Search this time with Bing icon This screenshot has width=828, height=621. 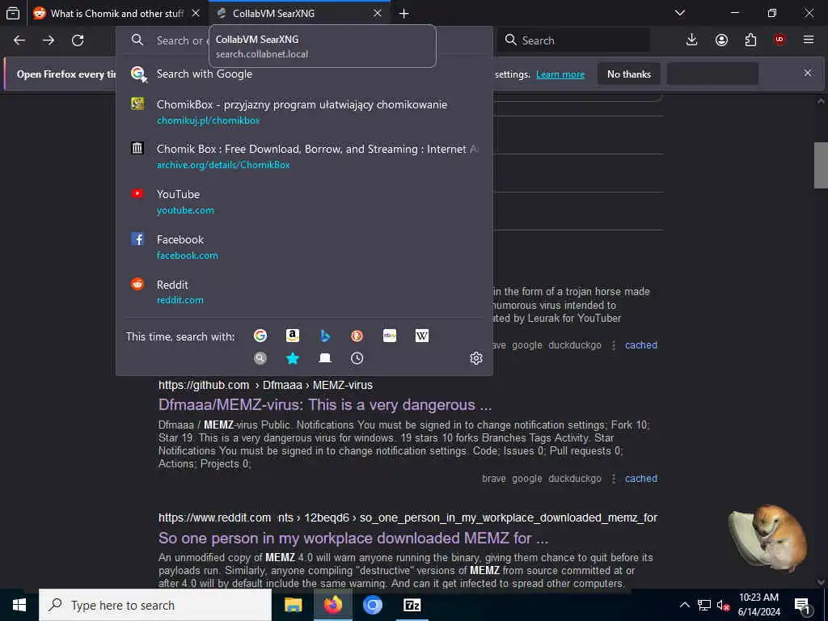tap(325, 336)
